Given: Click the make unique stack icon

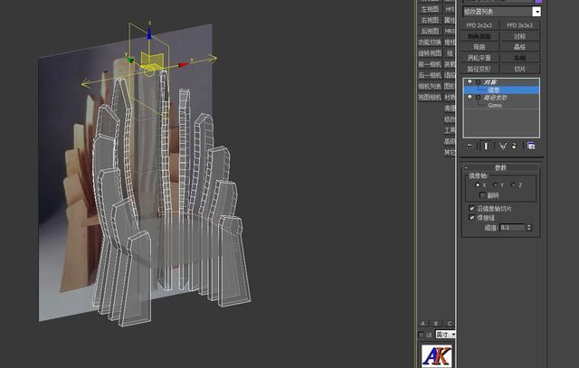Looking at the screenshot, I should point(503,146).
